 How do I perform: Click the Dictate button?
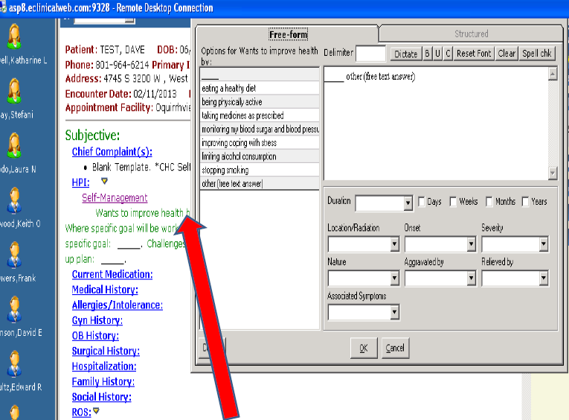click(x=405, y=54)
